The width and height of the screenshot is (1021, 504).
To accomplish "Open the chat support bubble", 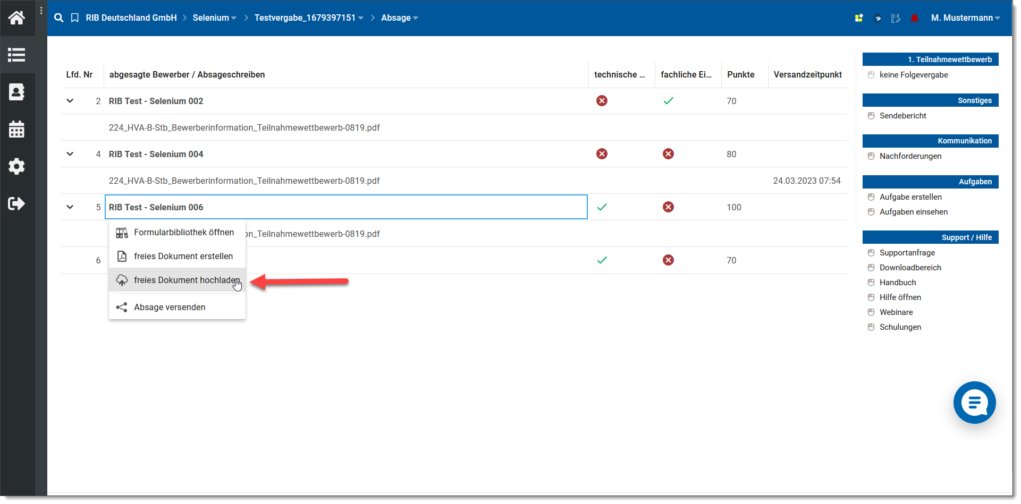I will (974, 403).
